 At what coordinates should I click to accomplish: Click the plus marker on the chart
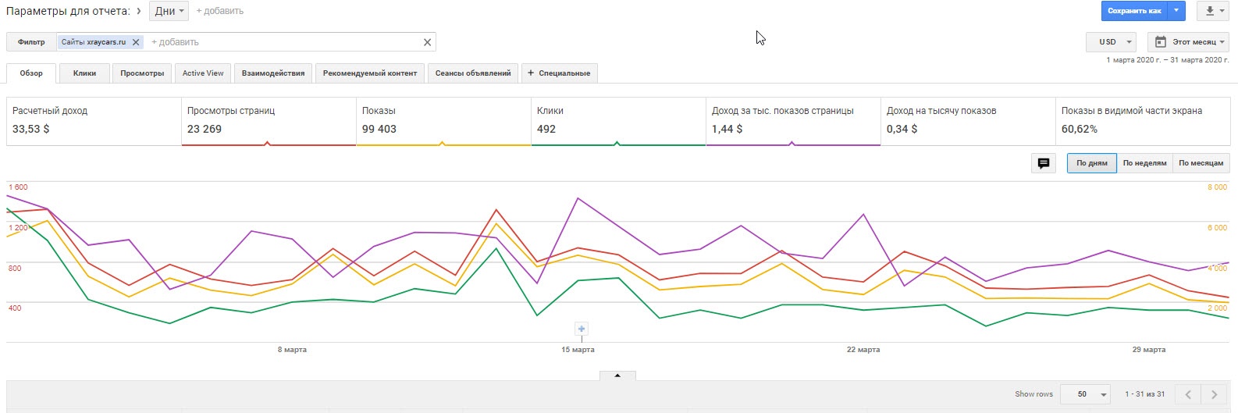tap(581, 329)
